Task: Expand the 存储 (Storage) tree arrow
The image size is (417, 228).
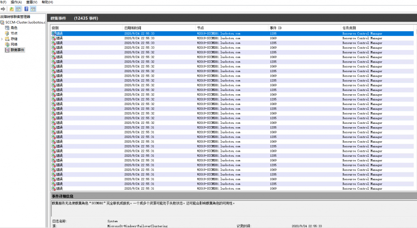Action: pyautogui.click(x=2, y=39)
